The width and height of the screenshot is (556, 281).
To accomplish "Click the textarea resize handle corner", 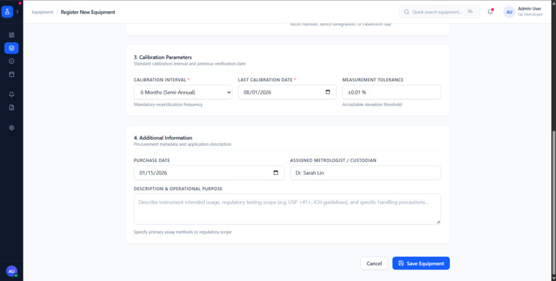I will [x=438, y=222].
